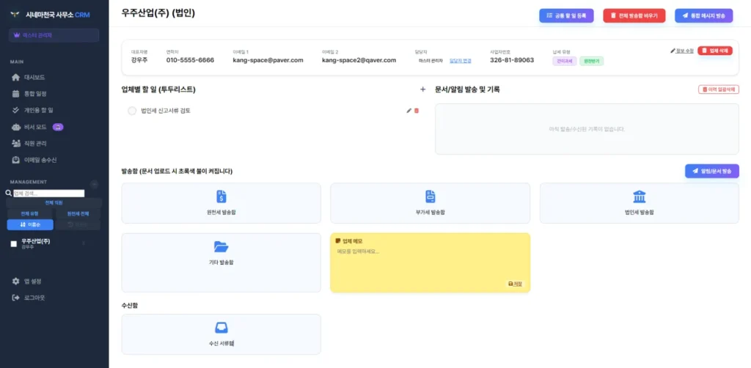The width and height of the screenshot is (751, 368).
Task: Open 비서 모드 from sidebar menu
Action: pos(35,127)
